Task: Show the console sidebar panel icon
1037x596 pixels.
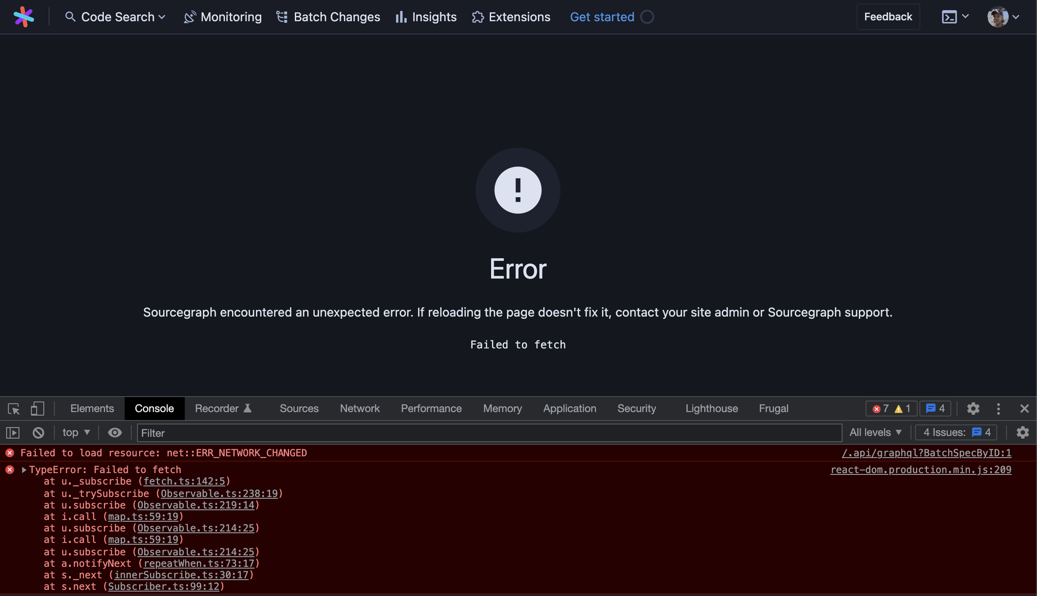Action: coord(13,432)
